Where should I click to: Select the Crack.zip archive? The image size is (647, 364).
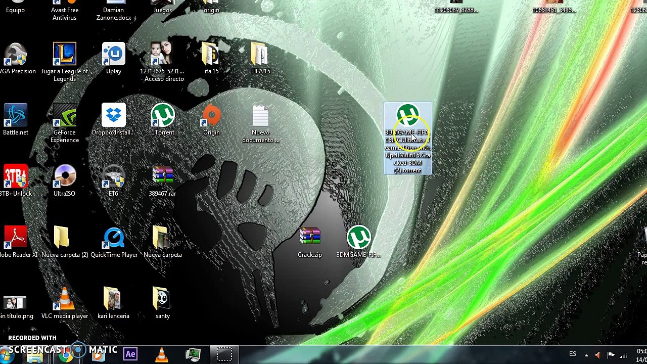tap(310, 242)
